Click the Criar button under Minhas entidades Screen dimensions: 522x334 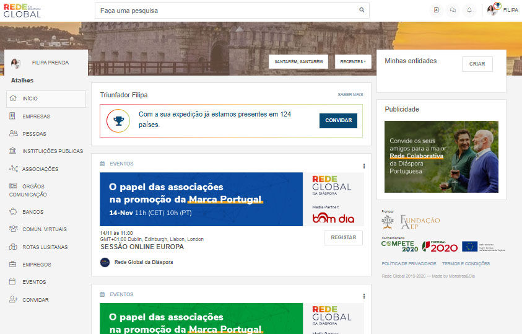[x=477, y=64]
